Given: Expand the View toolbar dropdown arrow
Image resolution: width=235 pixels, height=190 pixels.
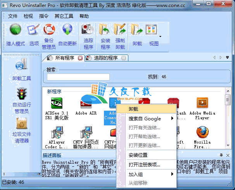Looking at the screenshot, I should 161,36.
